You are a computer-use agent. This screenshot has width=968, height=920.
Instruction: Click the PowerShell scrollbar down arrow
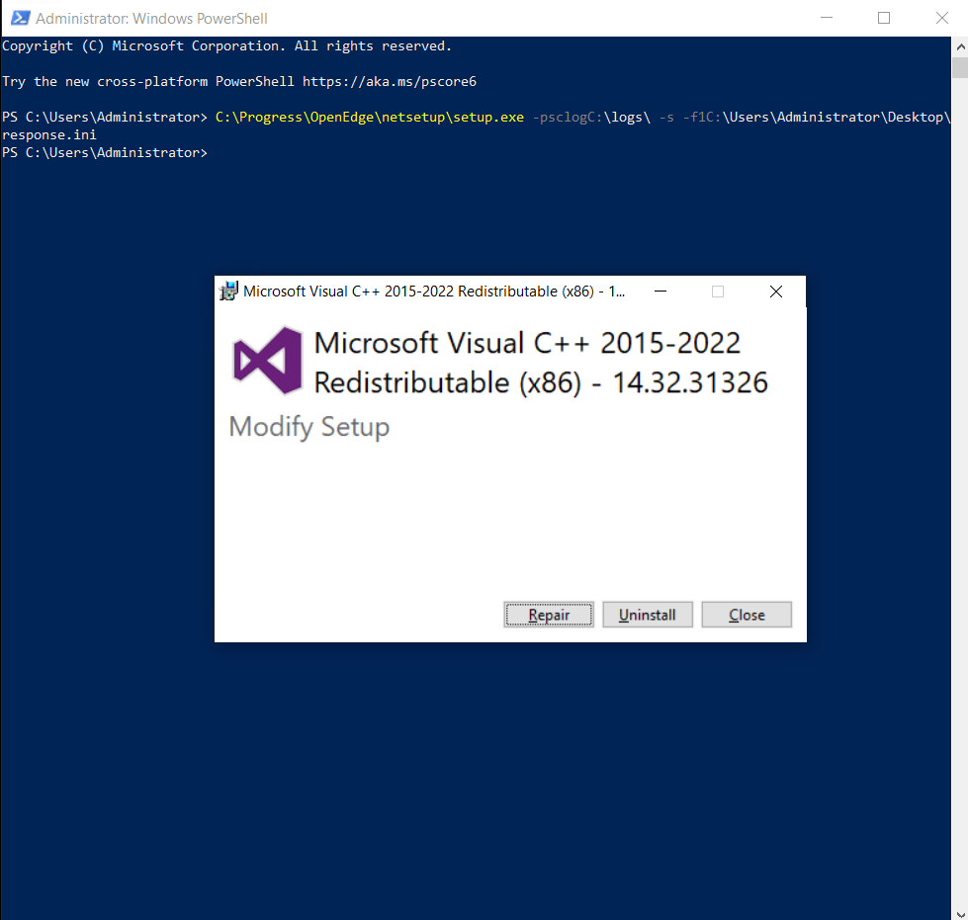[960, 913]
